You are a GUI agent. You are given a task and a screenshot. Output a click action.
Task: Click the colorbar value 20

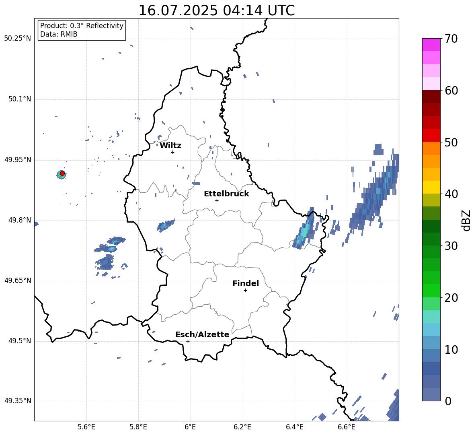451,298
